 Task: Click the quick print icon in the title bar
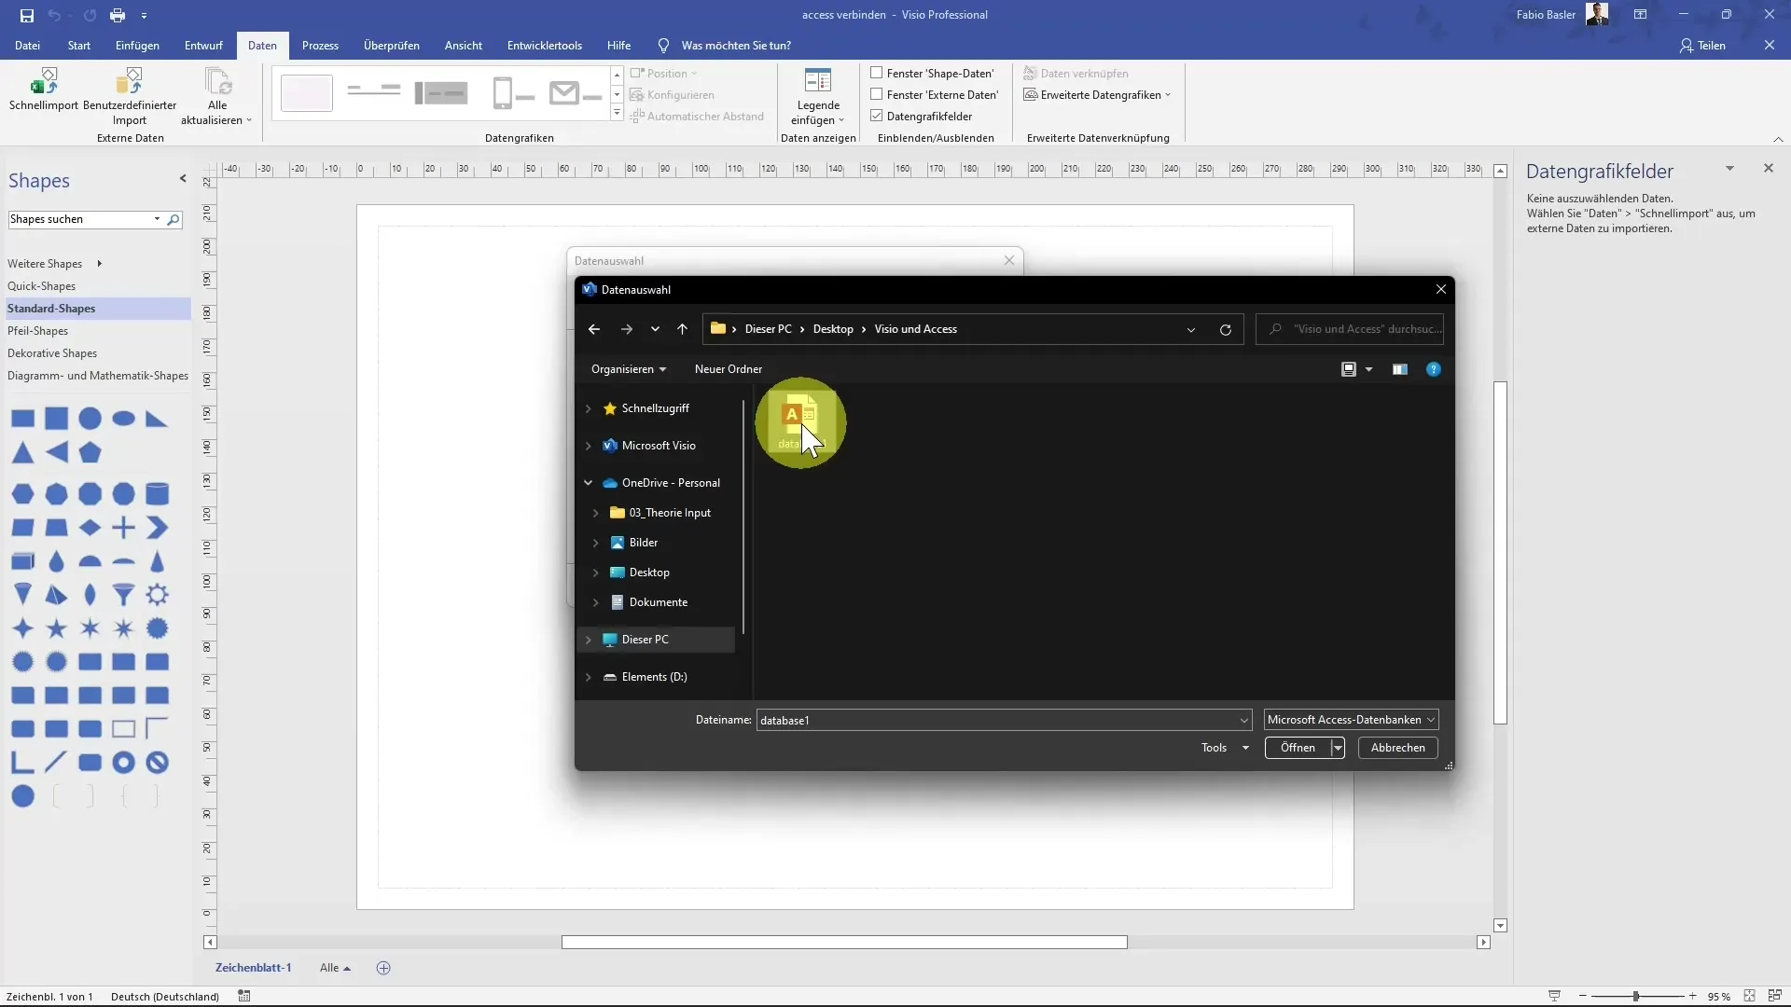point(117,15)
